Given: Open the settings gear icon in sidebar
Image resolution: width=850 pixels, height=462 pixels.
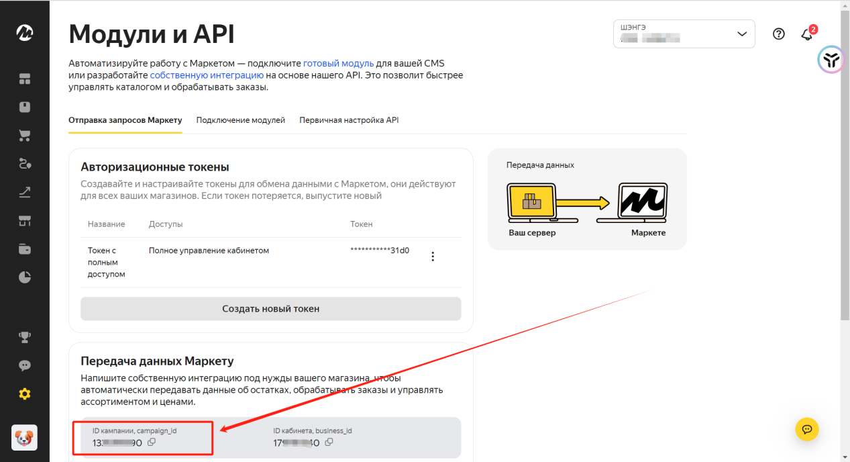Looking at the screenshot, I should 25,394.
